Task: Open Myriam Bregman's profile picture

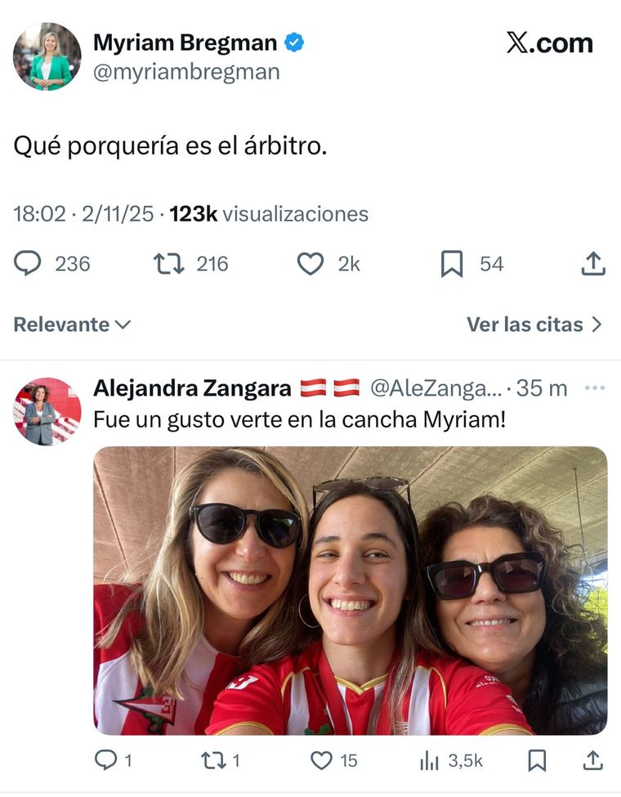Action: [x=47, y=56]
